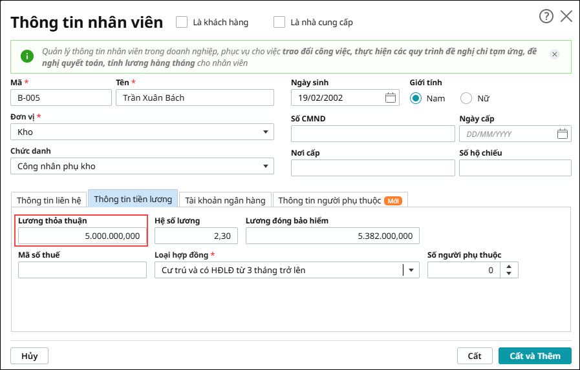
Task: Open calendar picker for Ngày cấp
Action: pyautogui.click(x=563, y=134)
